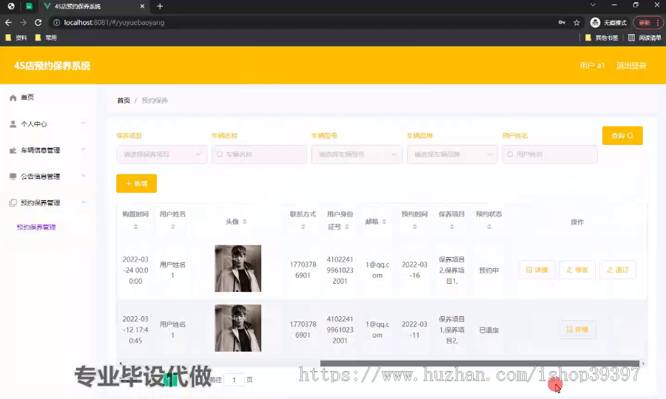
Task: Sort by 用户姓名 column sort arrows
Action: click(x=173, y=227)
